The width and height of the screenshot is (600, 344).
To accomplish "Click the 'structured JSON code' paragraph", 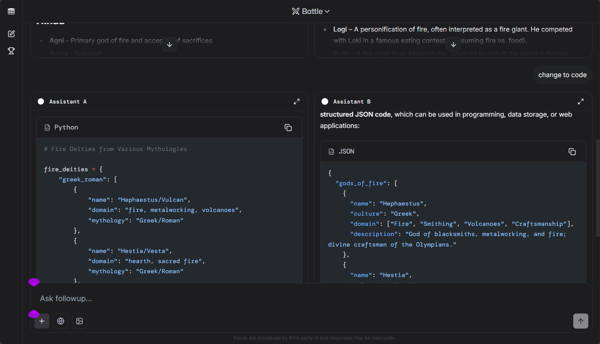I will [446, 120].
